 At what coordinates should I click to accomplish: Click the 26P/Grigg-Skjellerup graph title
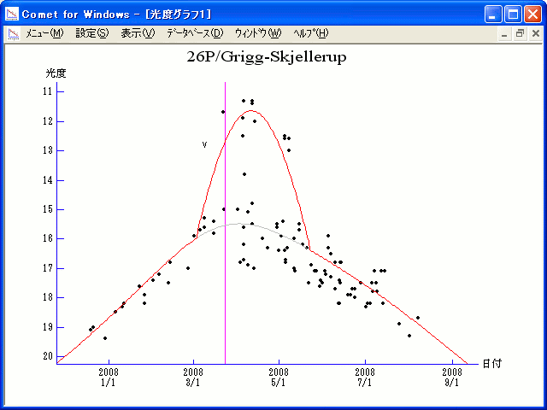click(271, 56)
